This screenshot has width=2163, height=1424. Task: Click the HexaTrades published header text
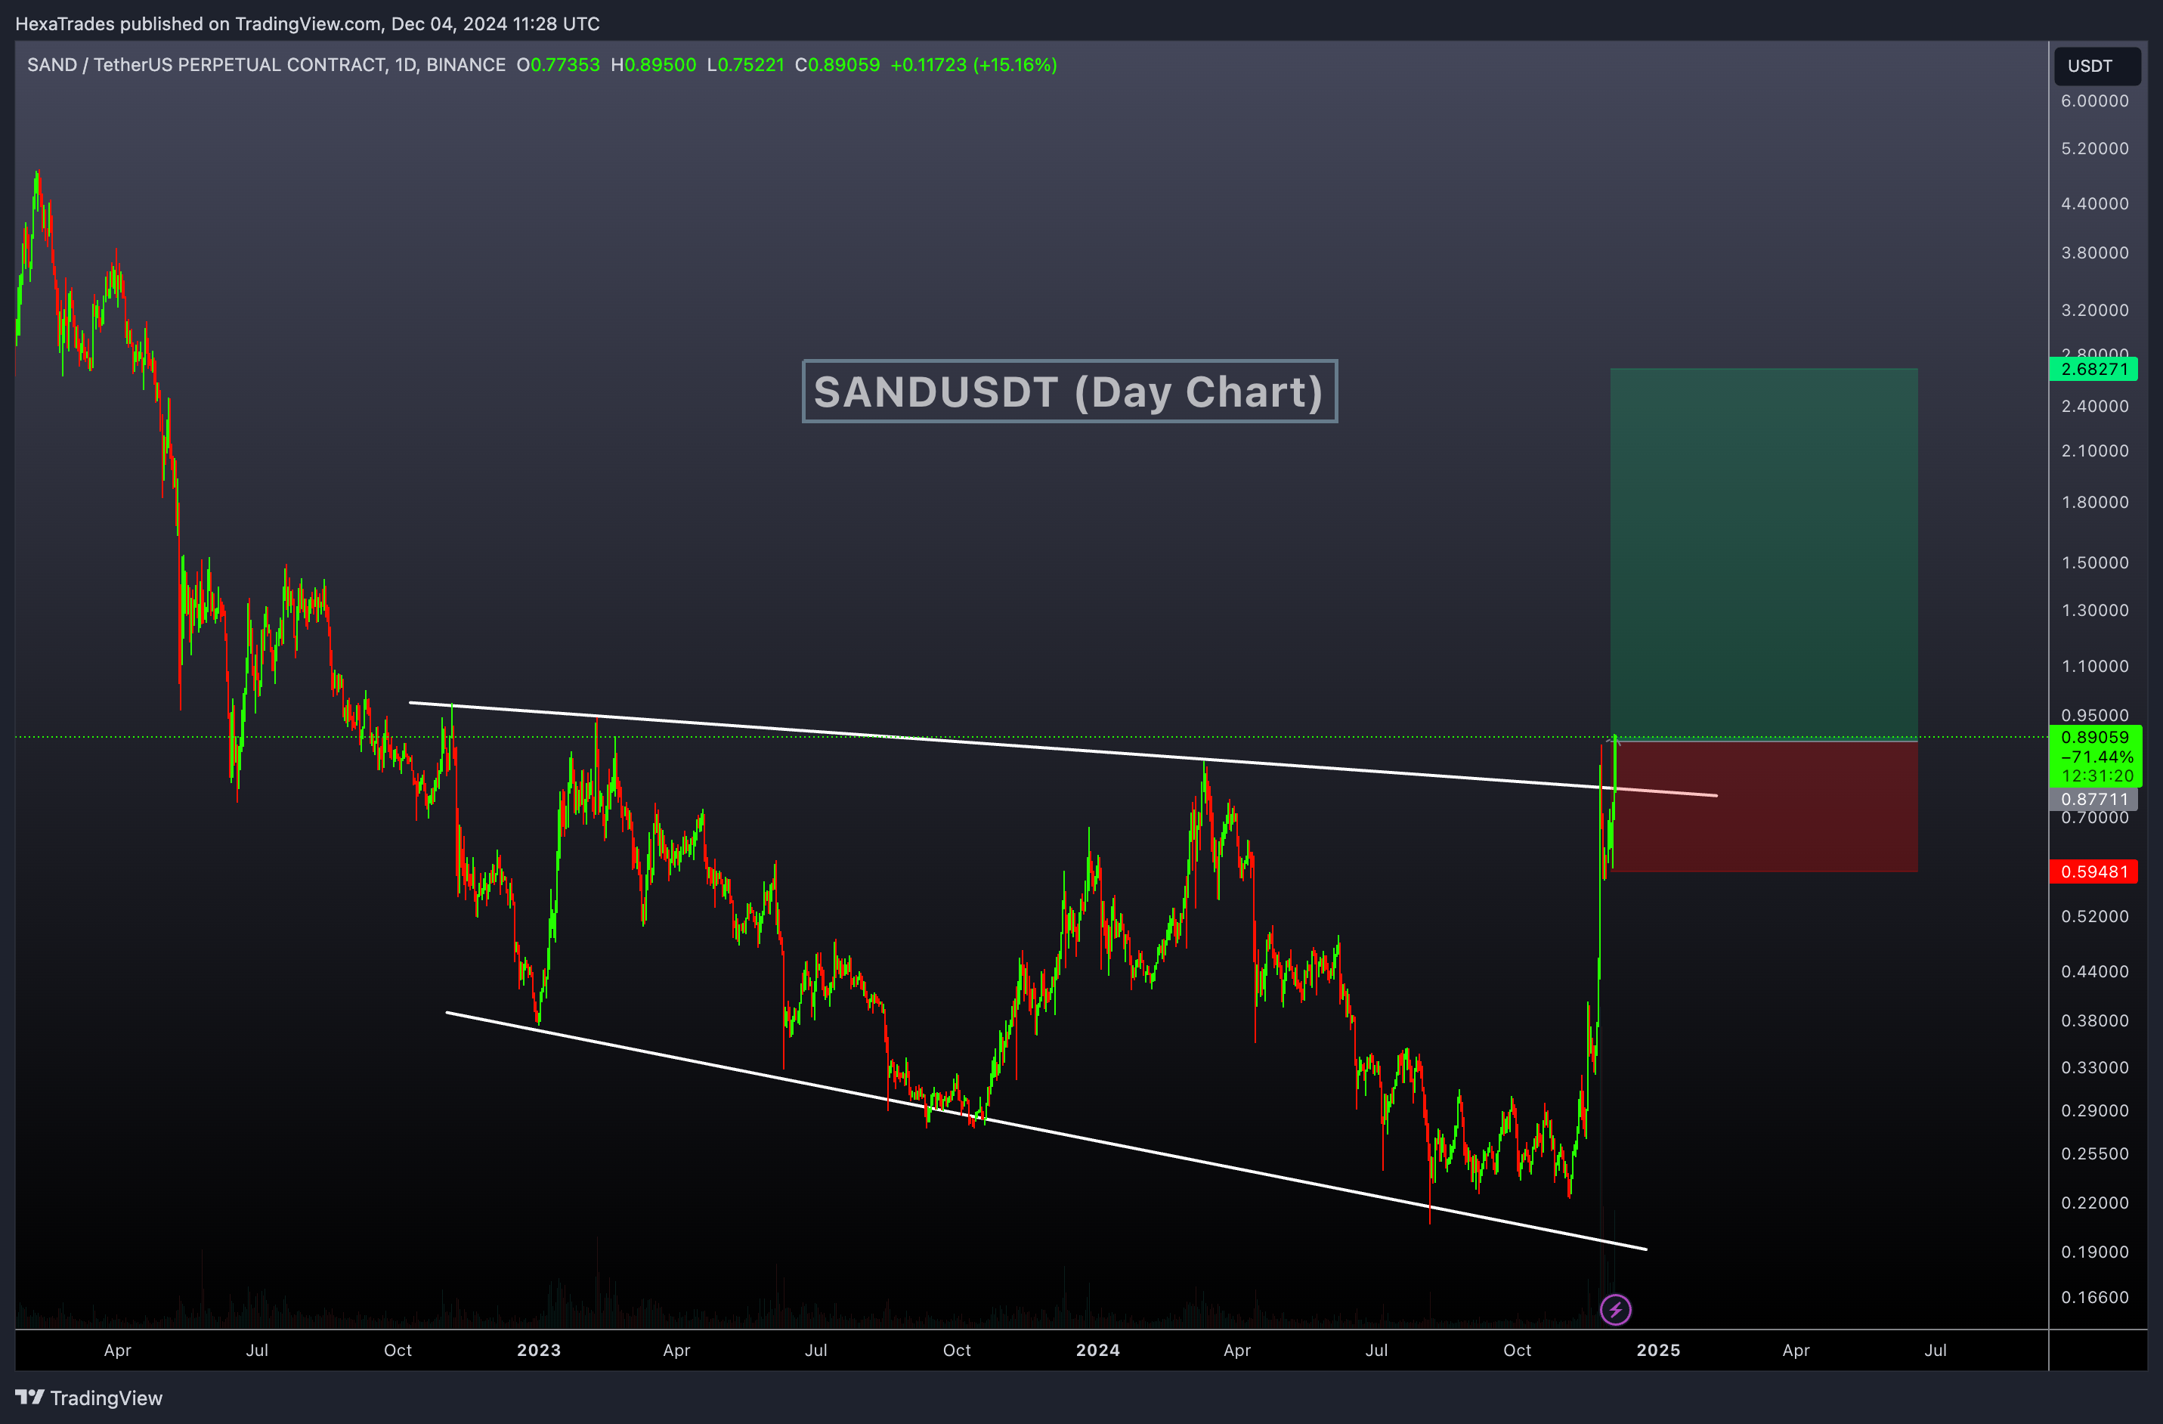click(x=307, y=23)
